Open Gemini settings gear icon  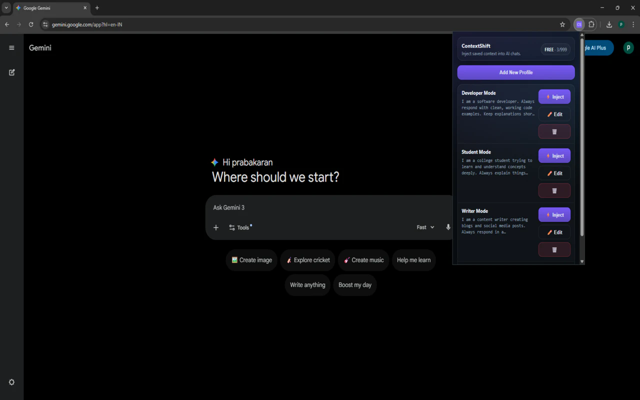click(x=11, y=382)
